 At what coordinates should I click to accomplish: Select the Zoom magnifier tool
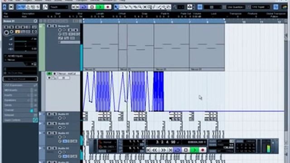140,7
